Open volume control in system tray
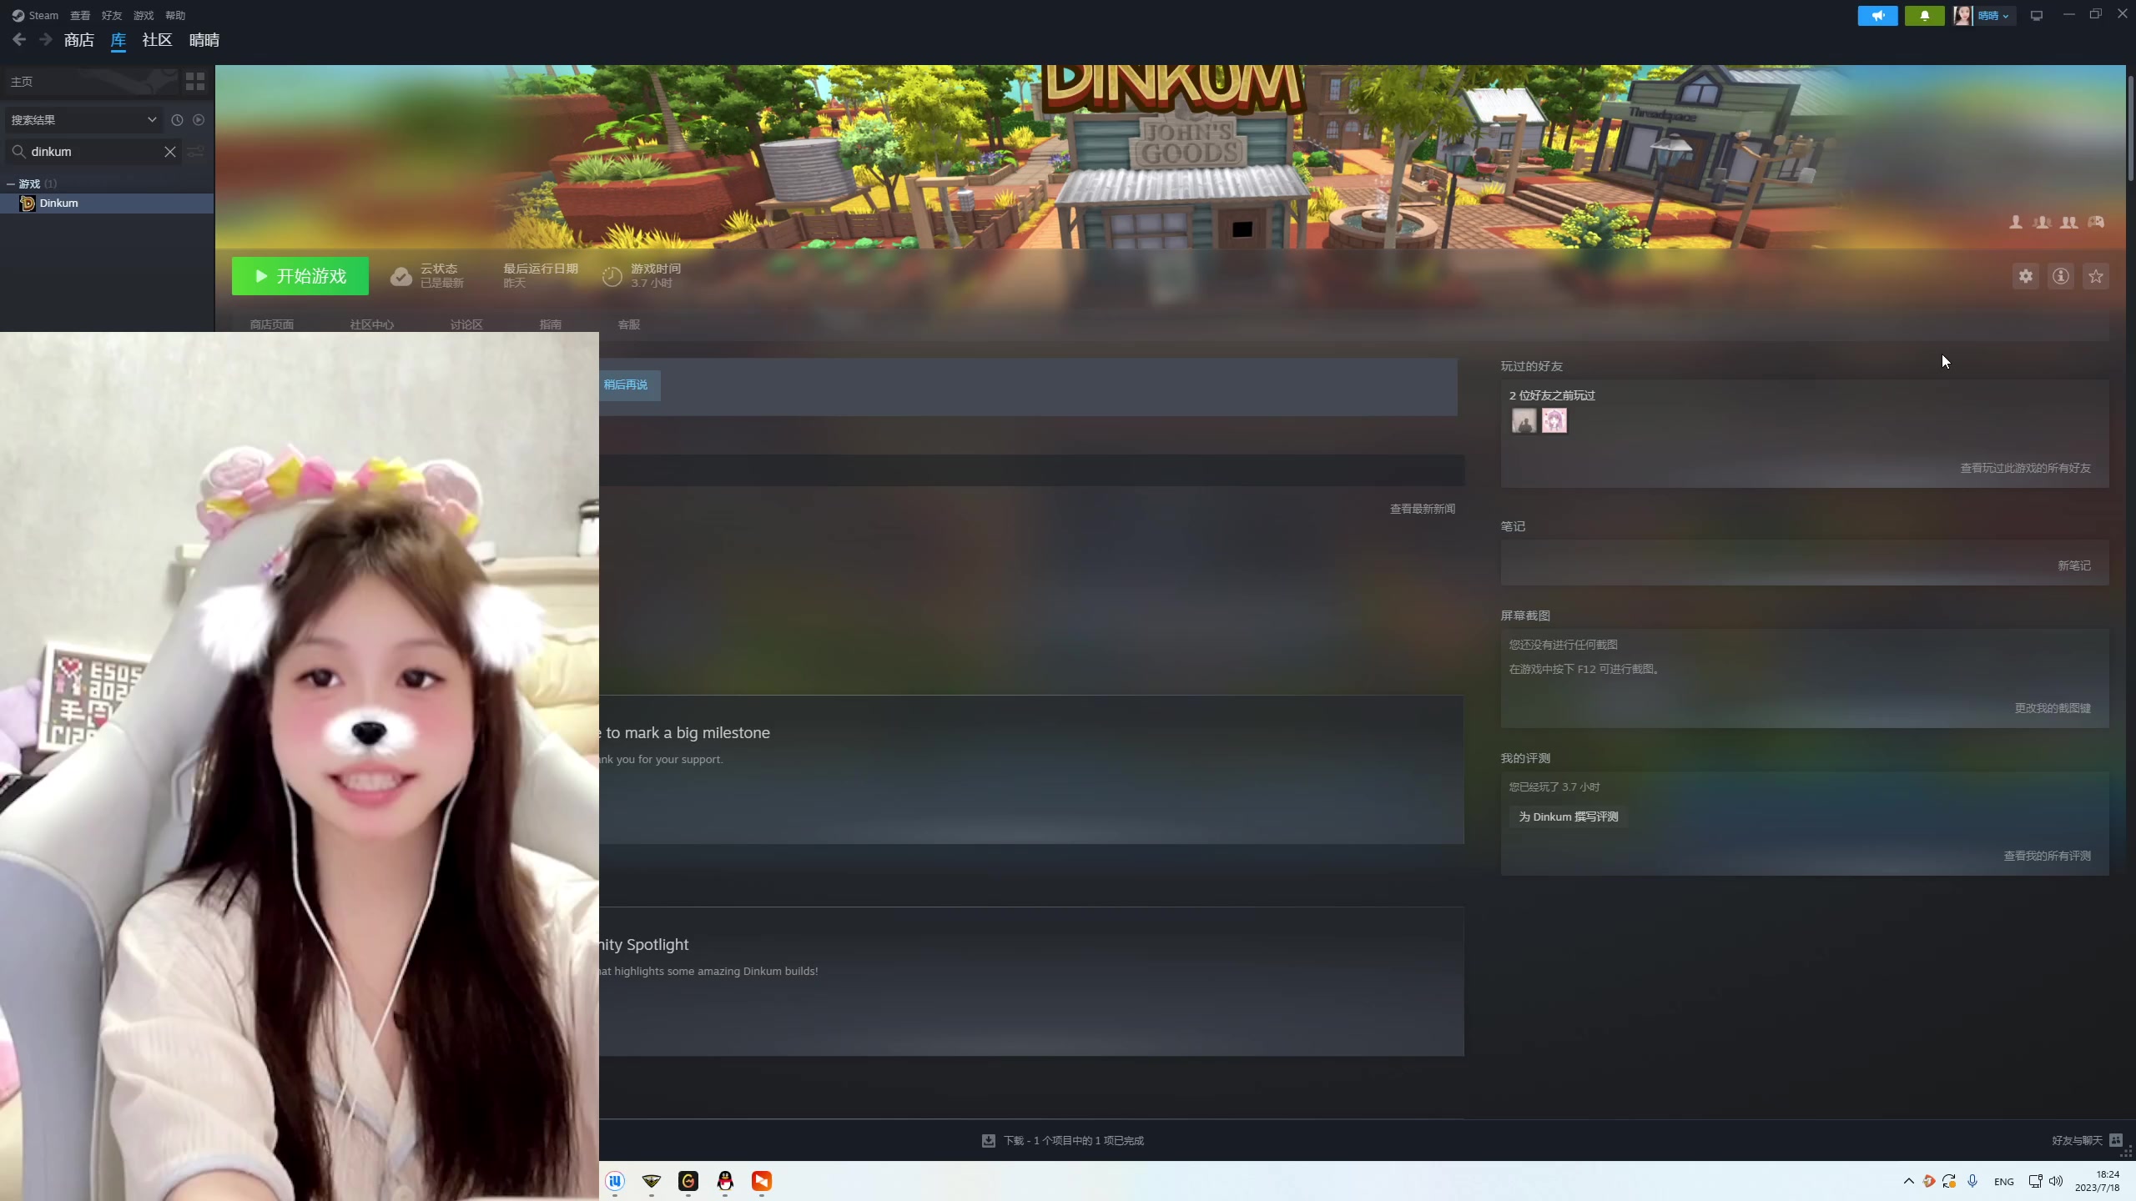The height and width of the screenshot is (1201, 2136). click(2056, 1180)
